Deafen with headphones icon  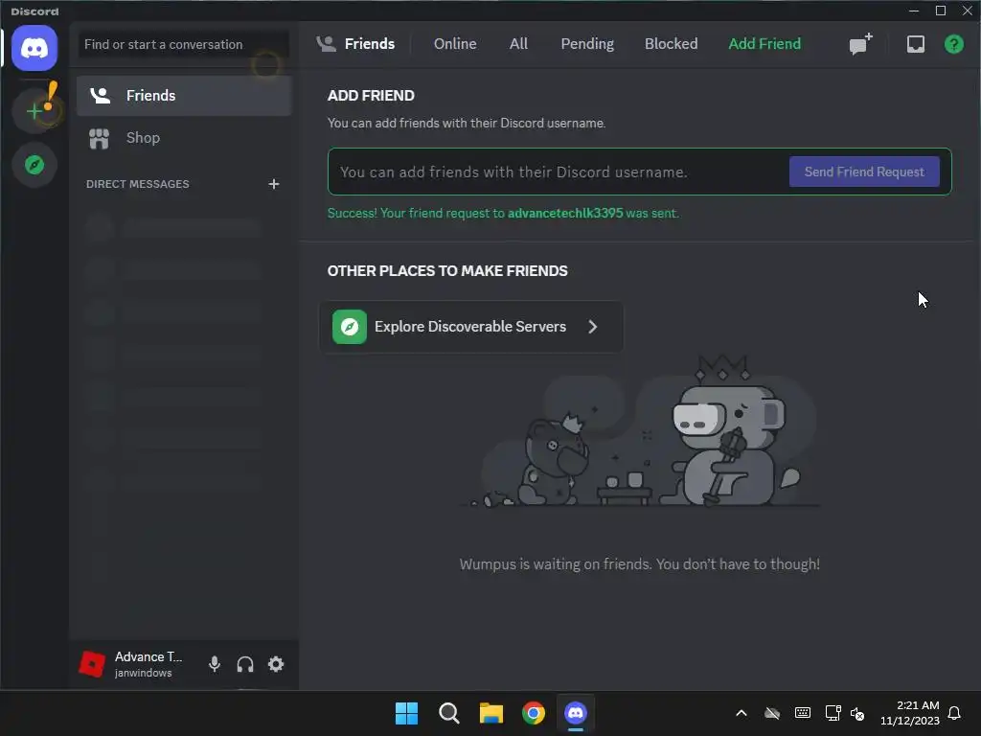tap(245, 664)
